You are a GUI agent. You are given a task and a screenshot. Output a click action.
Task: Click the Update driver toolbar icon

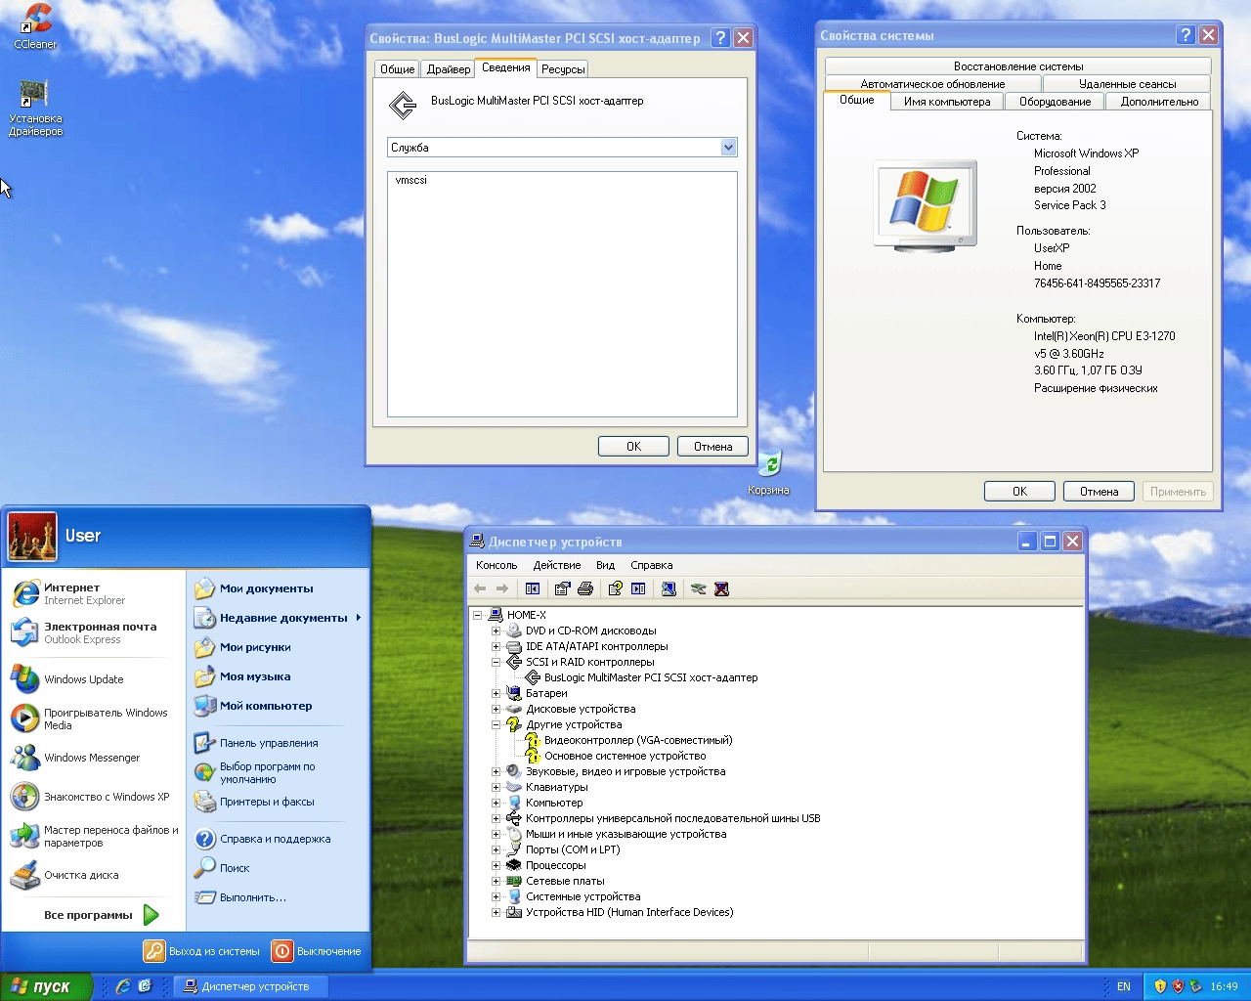pos(698,588)
